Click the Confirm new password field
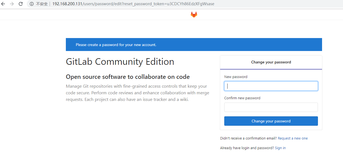This screenshot has height=161, width=343. 271,107
